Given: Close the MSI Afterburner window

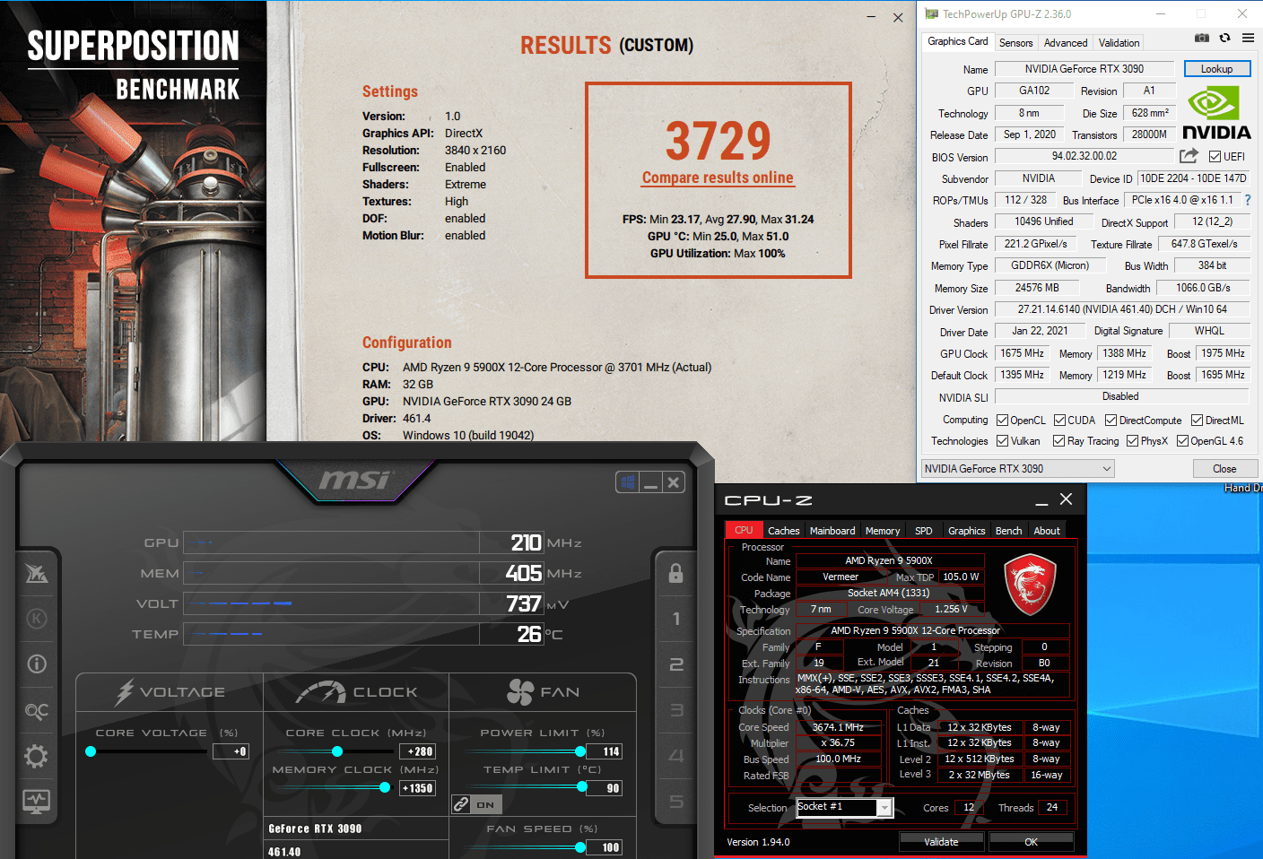Looking at the screenshot, I should (x=674, y=482).
